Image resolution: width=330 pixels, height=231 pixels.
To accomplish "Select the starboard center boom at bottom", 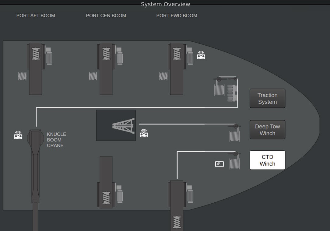I will pos(106,182).
